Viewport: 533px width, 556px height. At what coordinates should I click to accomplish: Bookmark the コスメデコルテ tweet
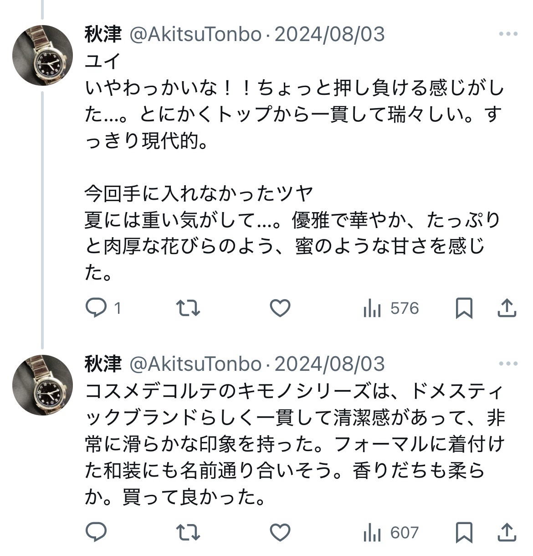[464, 533]
